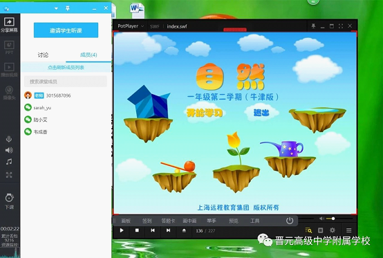Select the 播放视频 play video icon
Viewport: 383px width, 258px height.
pos(9,70)
